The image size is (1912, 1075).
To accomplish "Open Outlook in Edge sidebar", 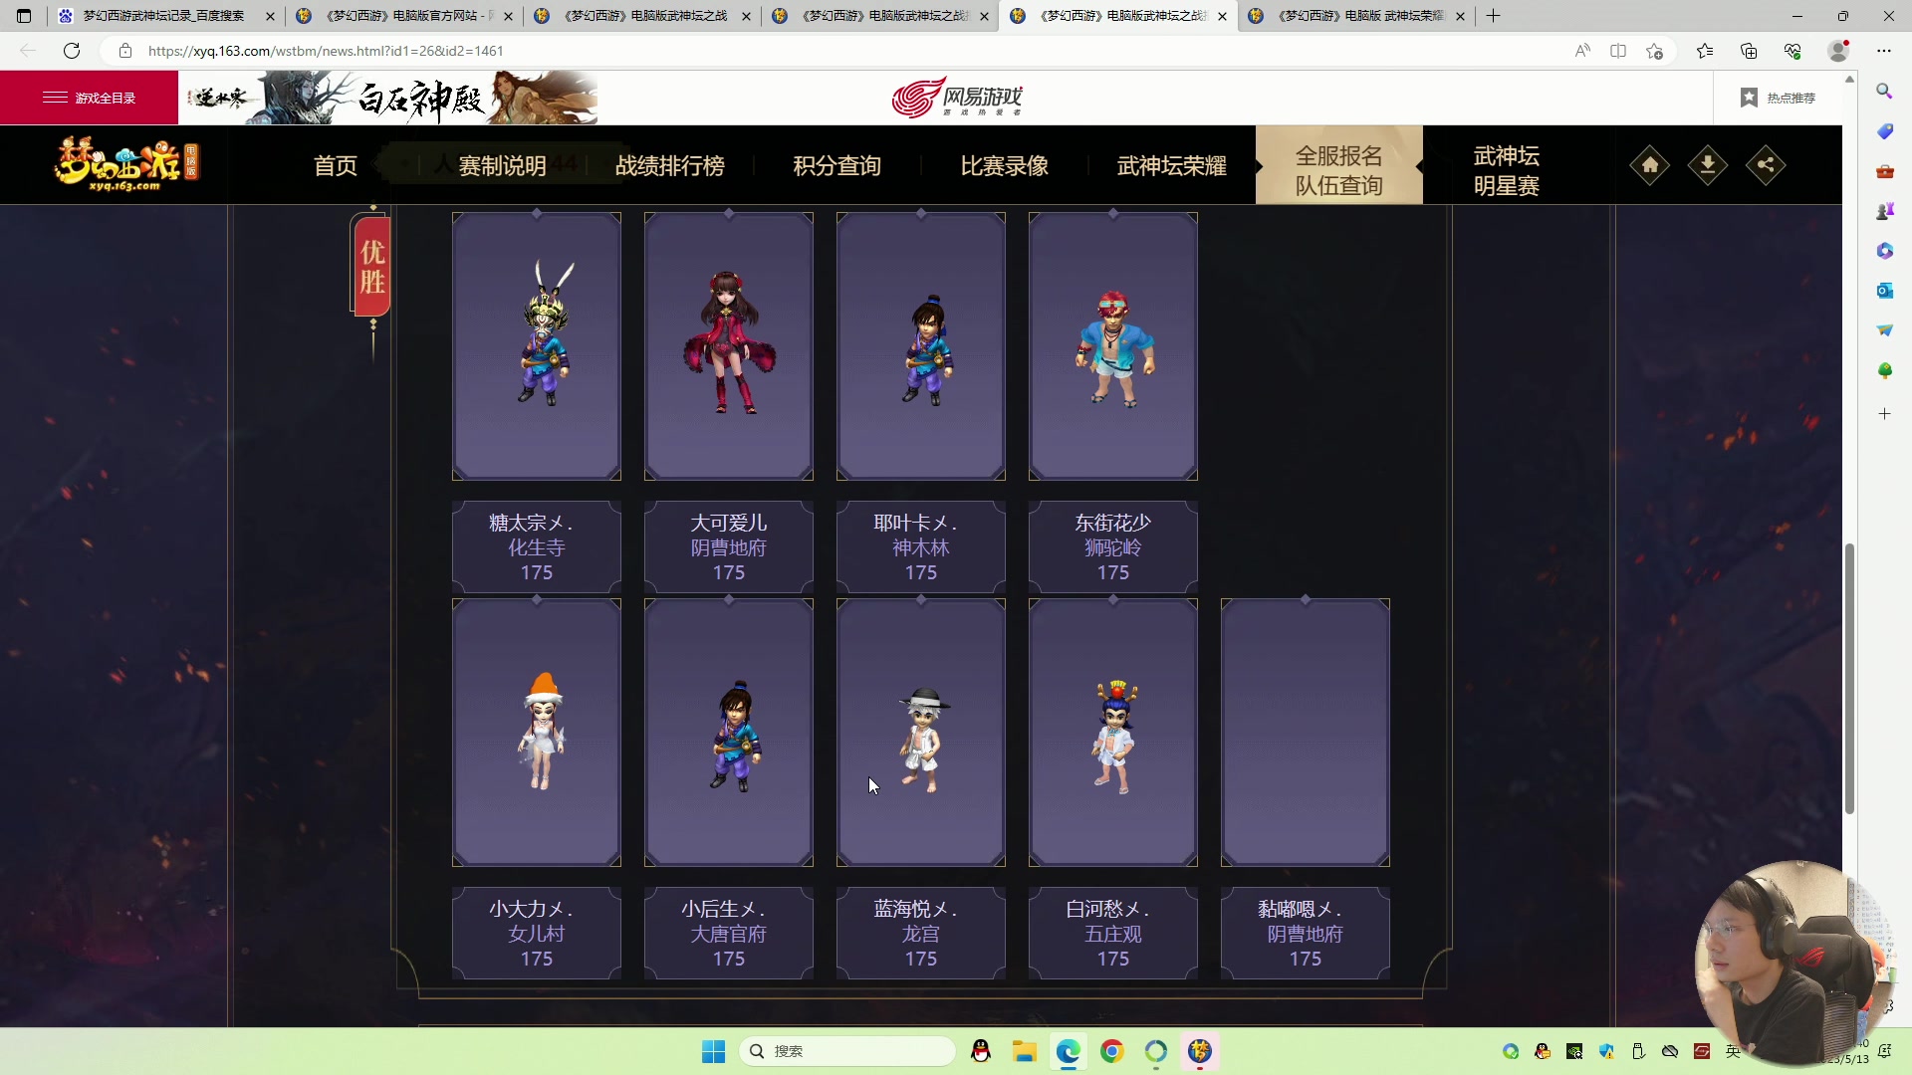I will pos(1884,291).
